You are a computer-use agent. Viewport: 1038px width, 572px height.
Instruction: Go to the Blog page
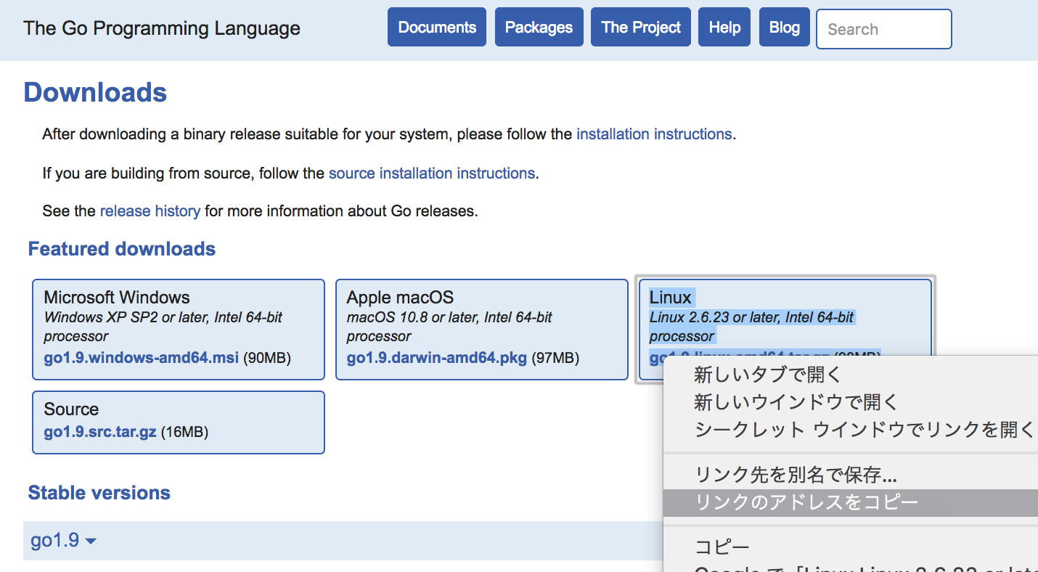pyautogui.click(x=784, y=28)
